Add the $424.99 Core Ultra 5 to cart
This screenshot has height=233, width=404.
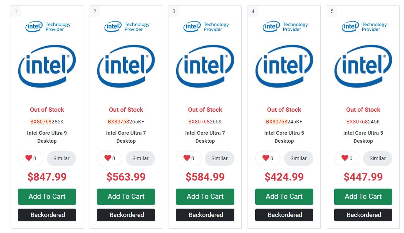[x=284, y=197]
